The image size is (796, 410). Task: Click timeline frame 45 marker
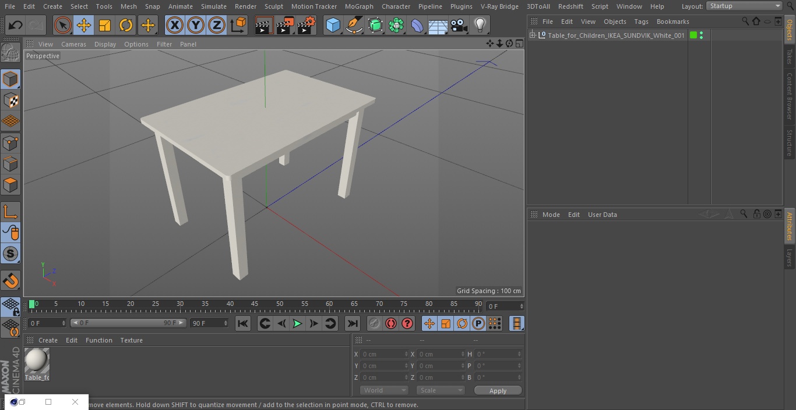[255, 304]
